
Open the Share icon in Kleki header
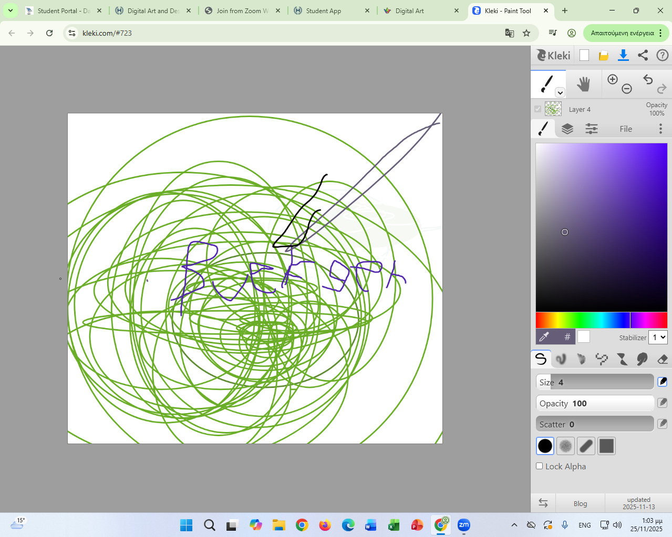643,55
